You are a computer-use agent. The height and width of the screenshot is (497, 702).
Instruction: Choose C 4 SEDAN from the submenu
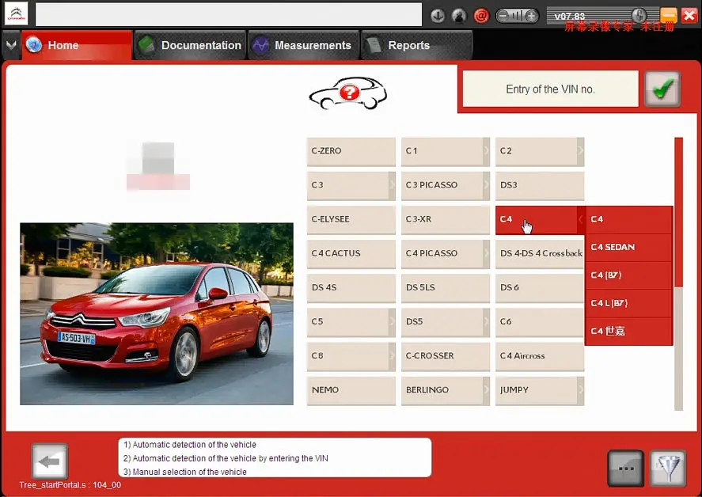pos(628,247)
